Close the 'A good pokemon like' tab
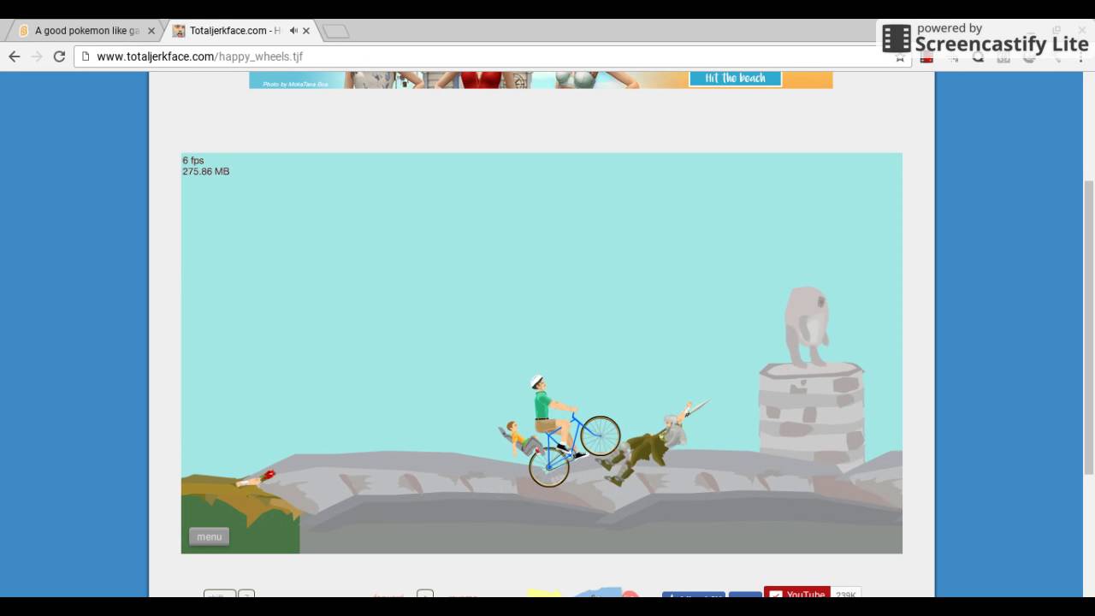 (x=151, y=31)
